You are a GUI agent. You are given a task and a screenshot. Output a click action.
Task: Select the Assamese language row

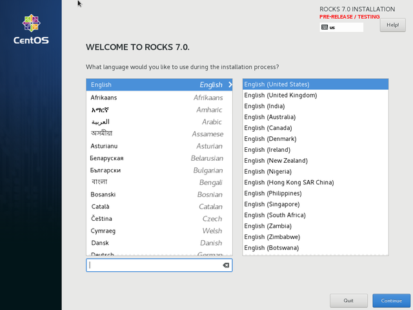(159, 134)
